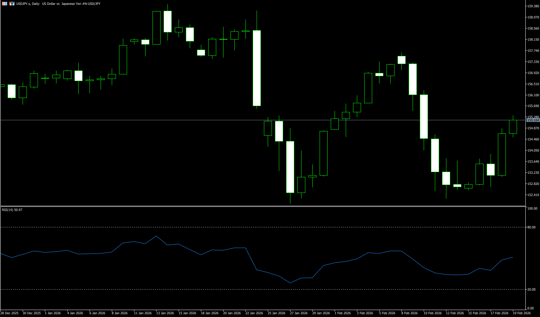Click the 13 Jan 2026 date on time axis
540x317 pixels.
(165, 313)
